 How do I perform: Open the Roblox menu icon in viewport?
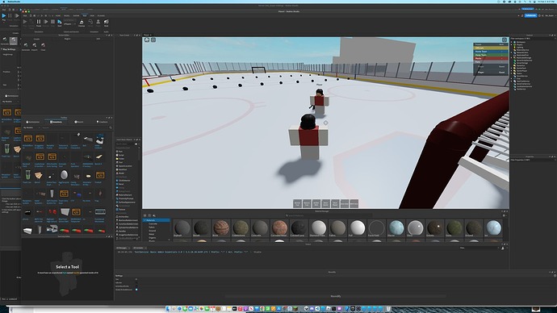click(x=147, y=40)
